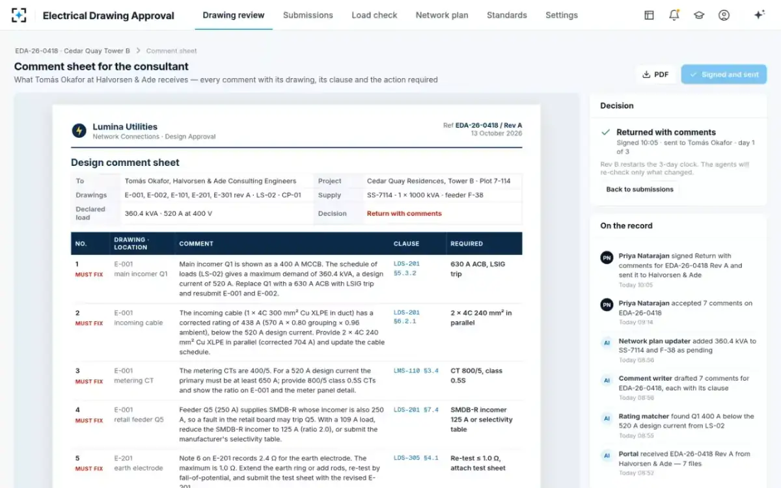Open the Settings tab

tap(562, 15)
